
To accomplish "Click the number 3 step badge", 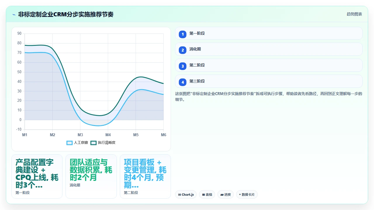I will 183,66.
